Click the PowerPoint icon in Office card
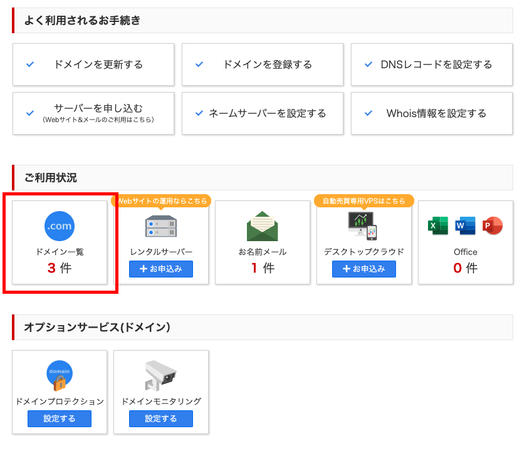This screenshot has width=522, height=451. tap(493, 225)
